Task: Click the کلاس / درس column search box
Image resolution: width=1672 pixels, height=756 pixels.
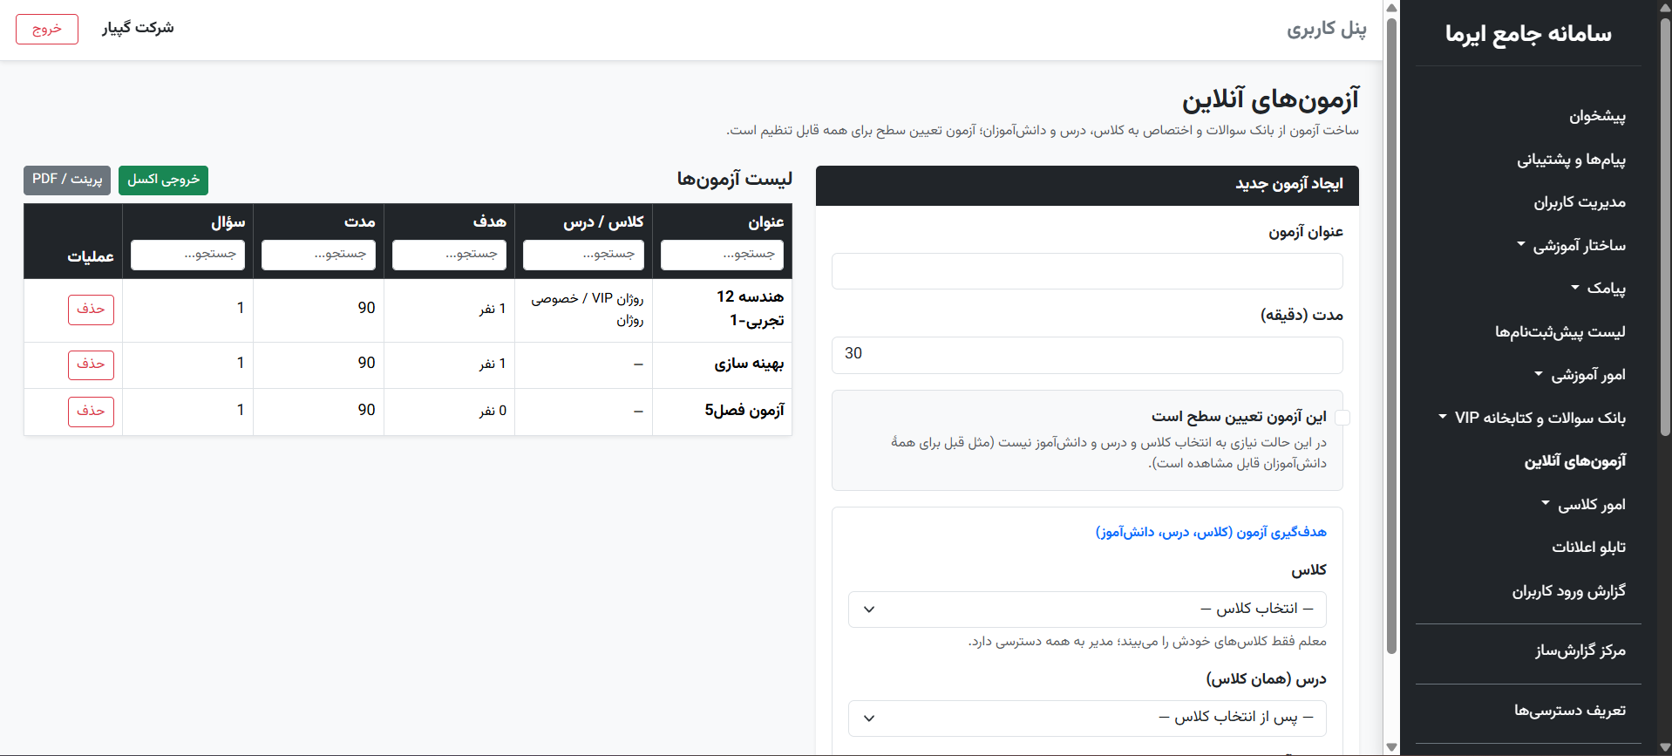Action: coord(583,255)
